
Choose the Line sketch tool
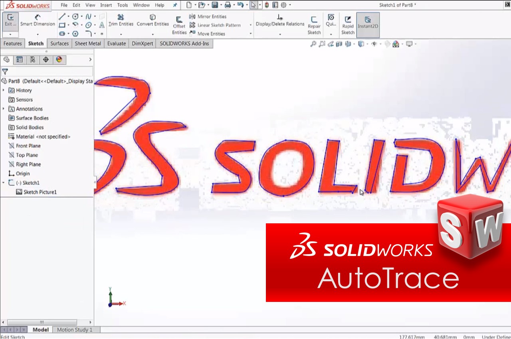click(x=62, y=16)
